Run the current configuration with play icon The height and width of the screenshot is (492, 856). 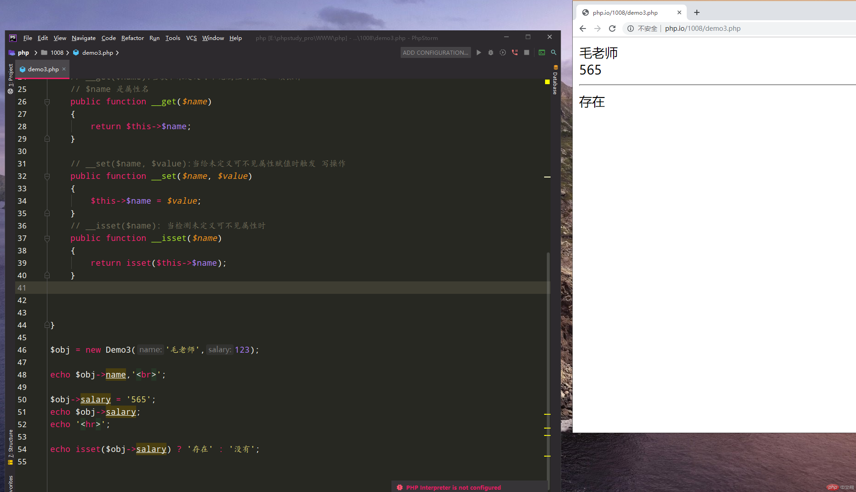click(479, 52)
